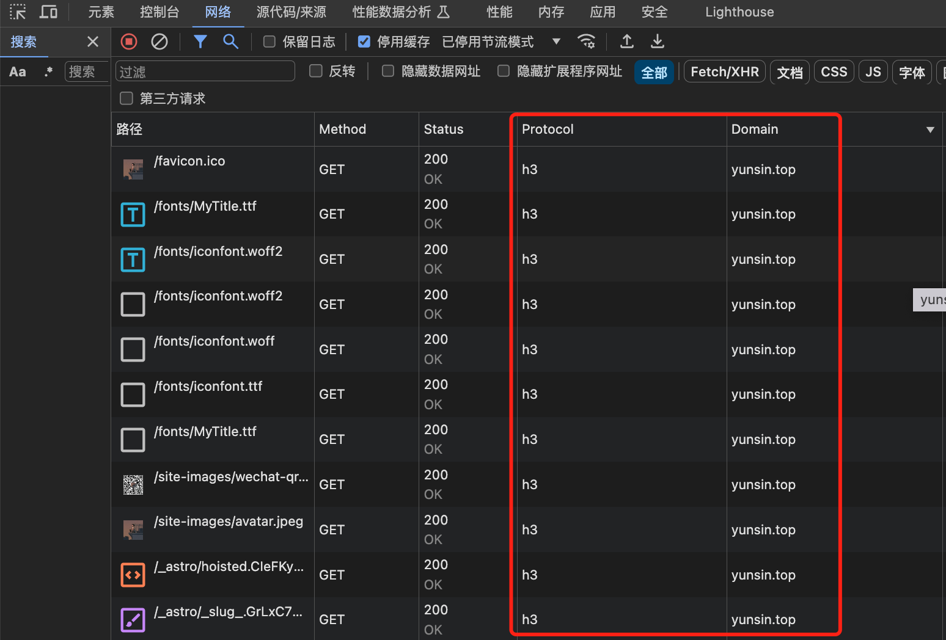Uncheck the disable cache checkbox
This screenshot has height=640, width=946.
click(364, 42)
